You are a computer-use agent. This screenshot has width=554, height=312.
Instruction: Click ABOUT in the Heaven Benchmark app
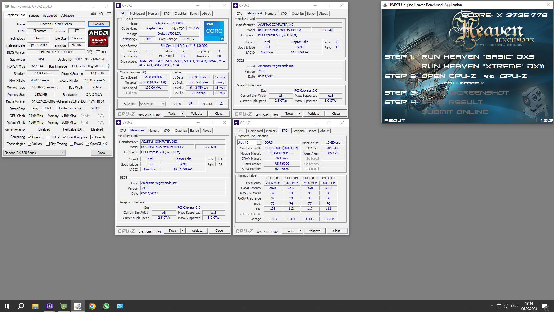(x=394, y=120)
